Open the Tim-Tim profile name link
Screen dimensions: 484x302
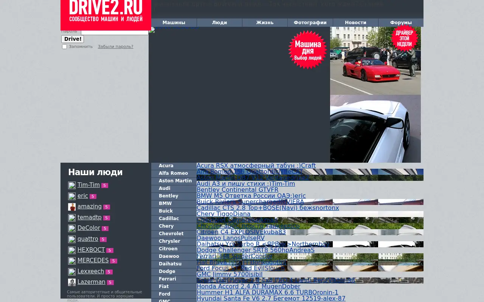click(x=88, y=185)
